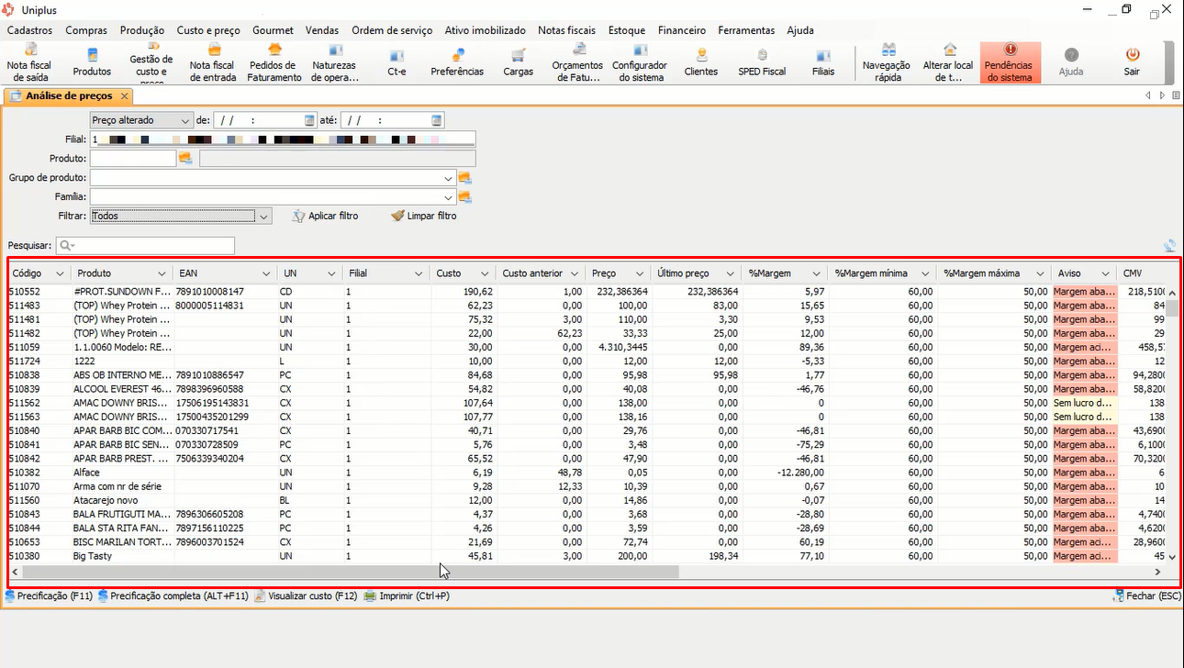Screen dimensions: 1184x668
Task: Open Código column filter arrow
Action: 61,273
